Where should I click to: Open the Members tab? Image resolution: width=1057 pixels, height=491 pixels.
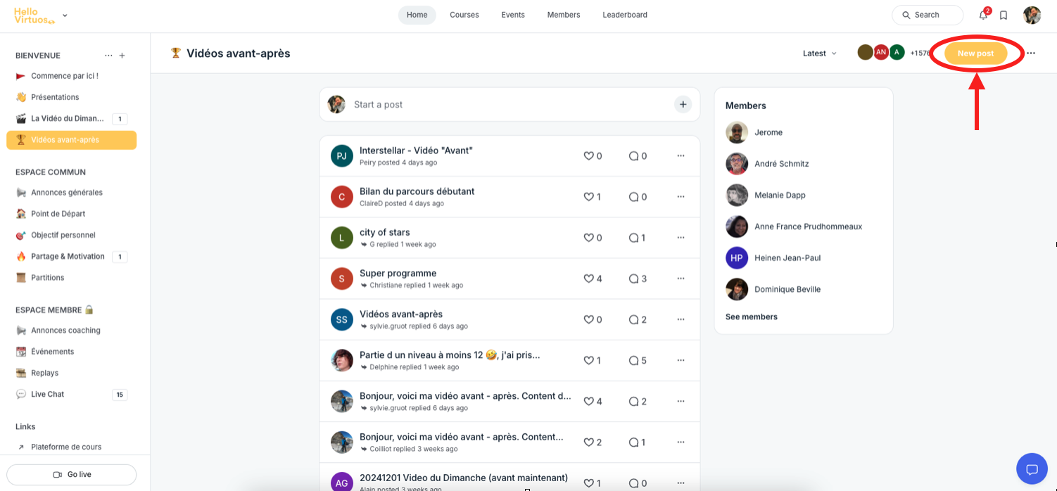tap(564, 15)
